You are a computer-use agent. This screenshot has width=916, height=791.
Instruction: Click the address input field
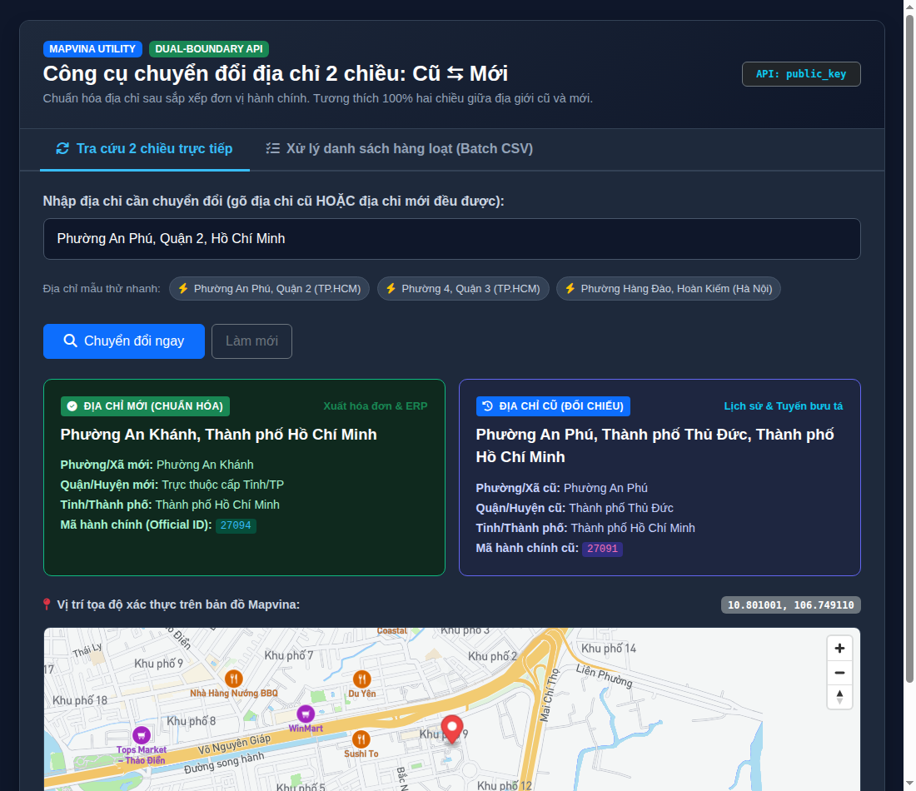451,239
